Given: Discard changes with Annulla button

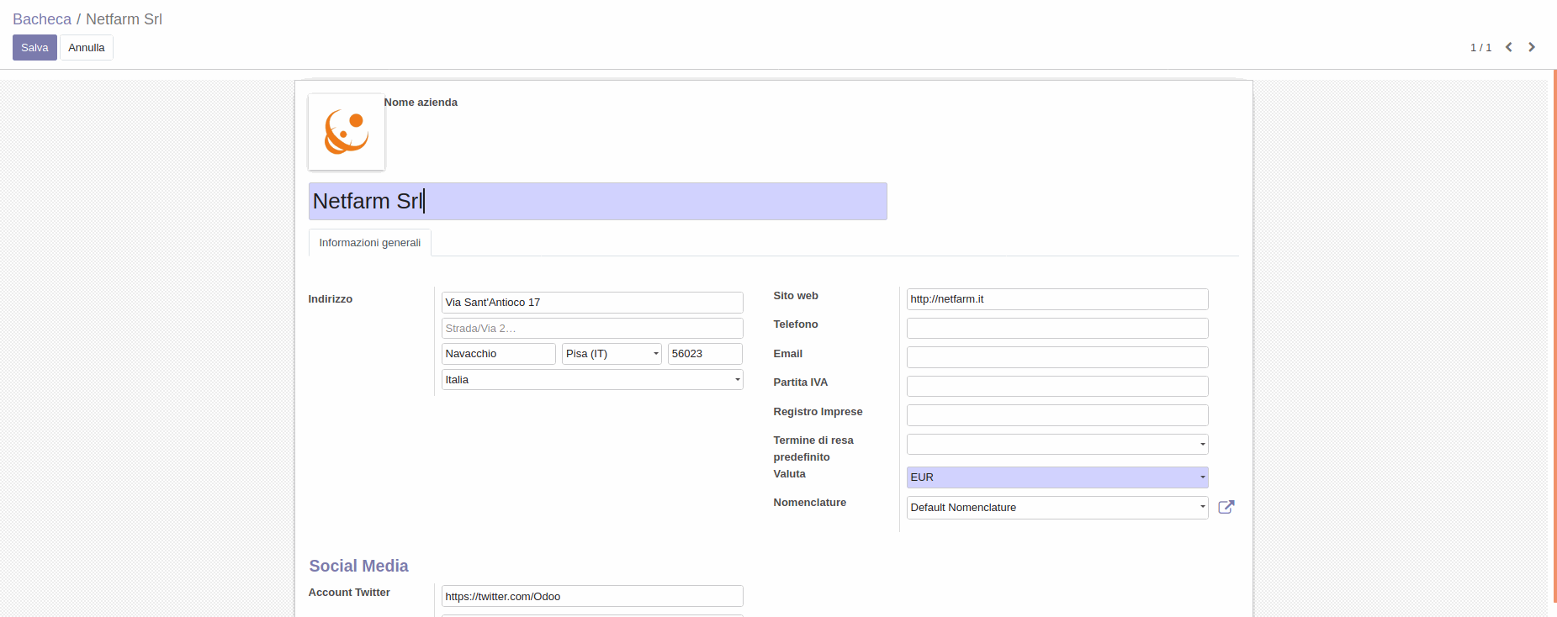Looking at the screenshot, I should (x=87, y=47).
